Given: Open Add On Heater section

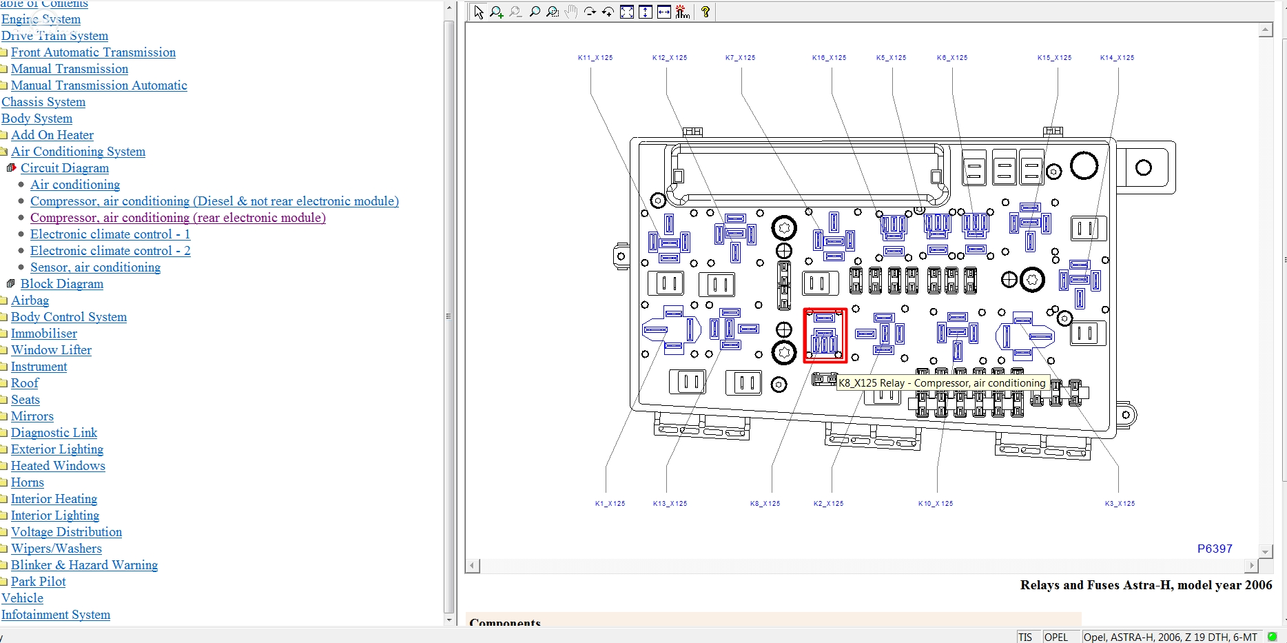Looking at the screenshot, I should pos(52,135).
